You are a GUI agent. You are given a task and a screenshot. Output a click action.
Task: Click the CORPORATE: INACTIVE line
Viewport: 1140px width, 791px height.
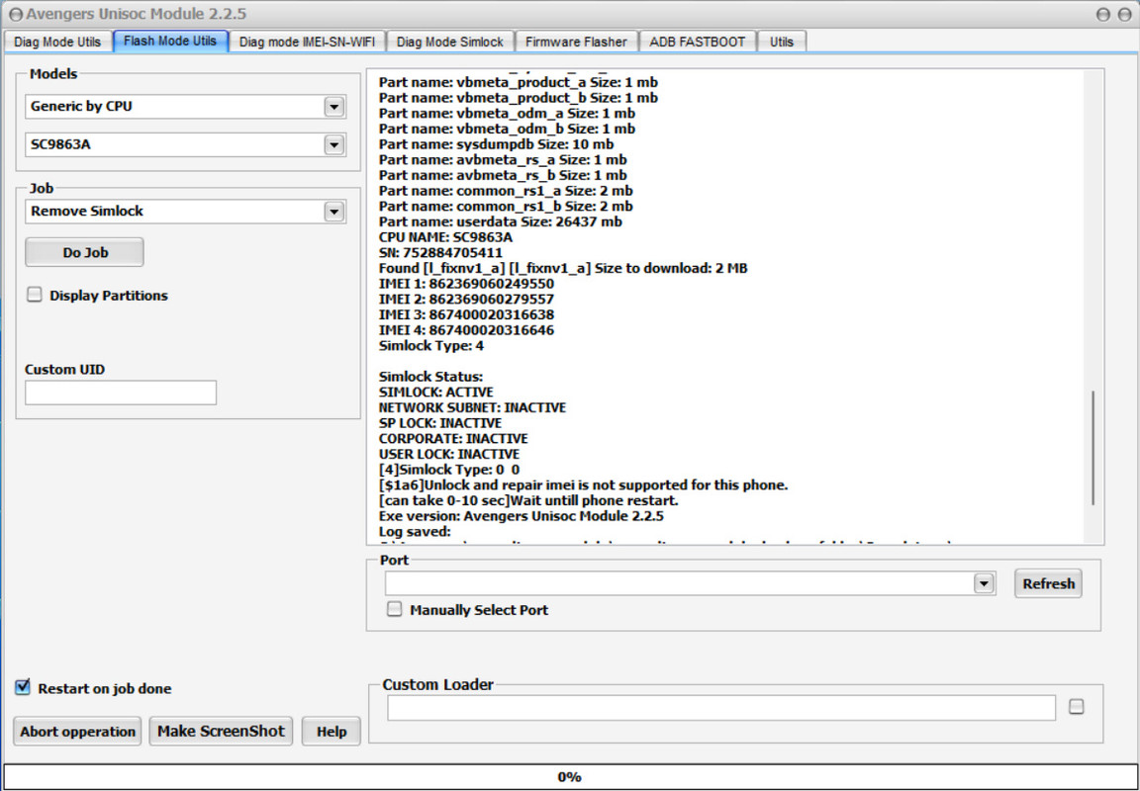(453, 439)
